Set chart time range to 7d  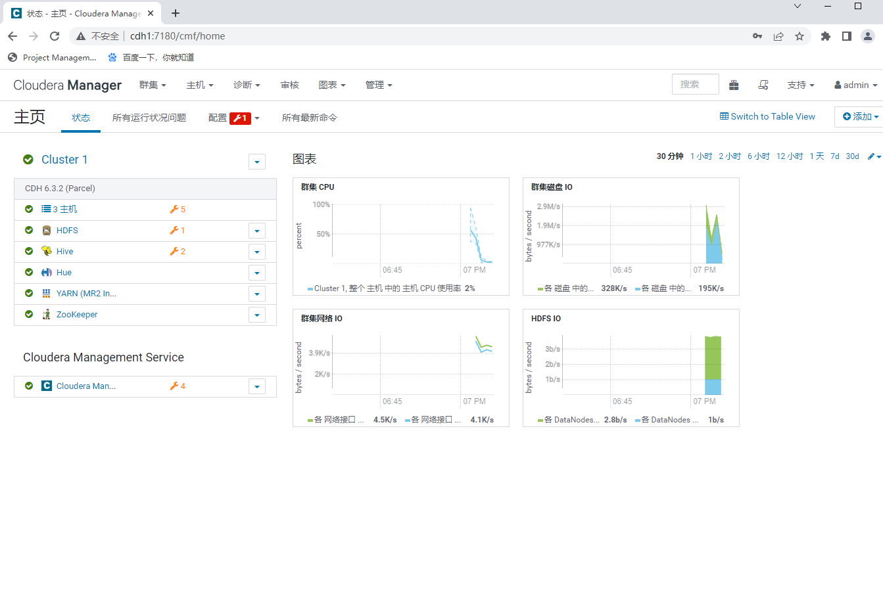pyautogui.click(x=834, y=156)
